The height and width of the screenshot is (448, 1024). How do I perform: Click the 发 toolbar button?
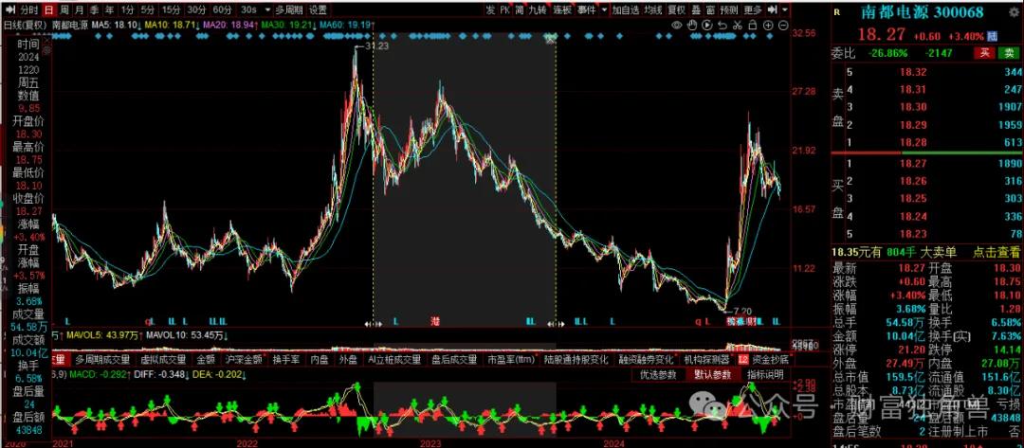click(x=490, y=9)
